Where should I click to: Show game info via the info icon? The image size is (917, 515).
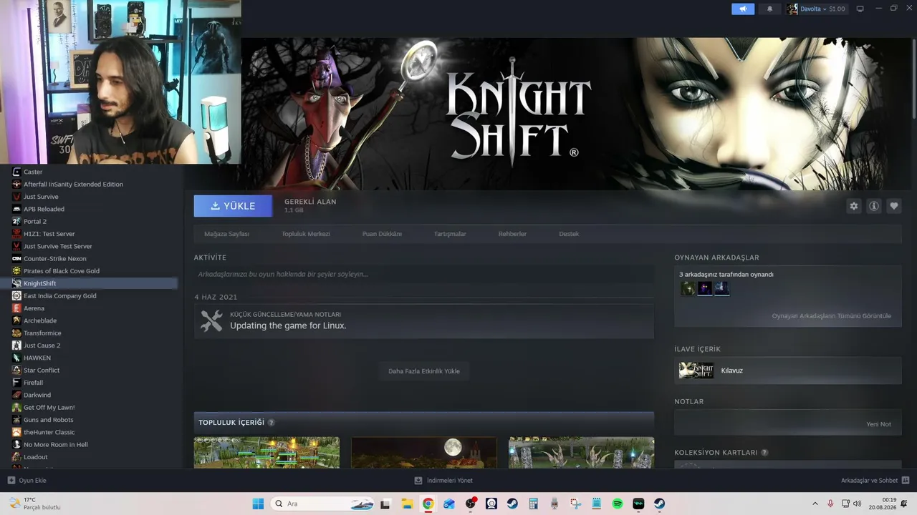point(874,206)
